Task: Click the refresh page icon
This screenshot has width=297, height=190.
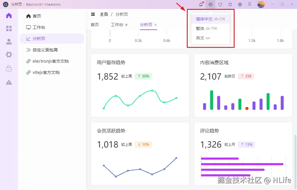Action: tap(230, 4)
